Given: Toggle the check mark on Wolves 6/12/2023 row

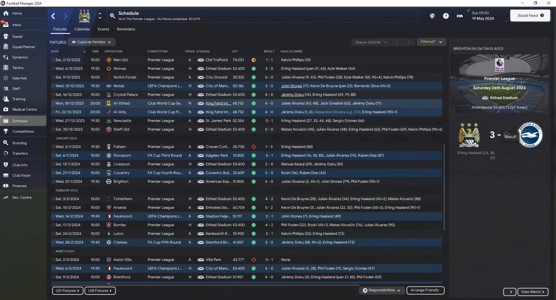Looking at the screenshot, I should [53, 69].
